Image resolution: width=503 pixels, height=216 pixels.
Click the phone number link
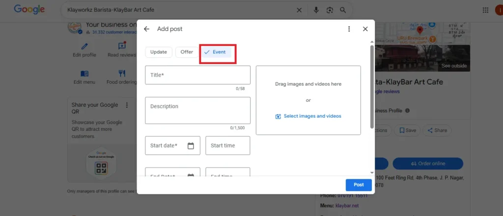click(353, 195)
